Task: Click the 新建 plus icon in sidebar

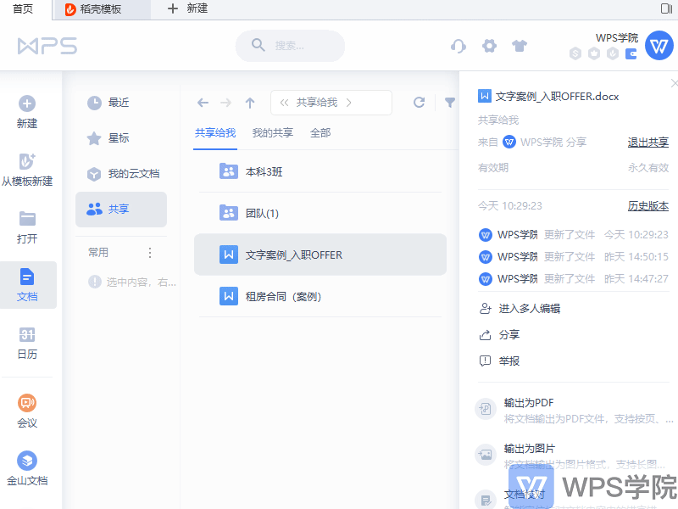Action: [x=27, y=103]
